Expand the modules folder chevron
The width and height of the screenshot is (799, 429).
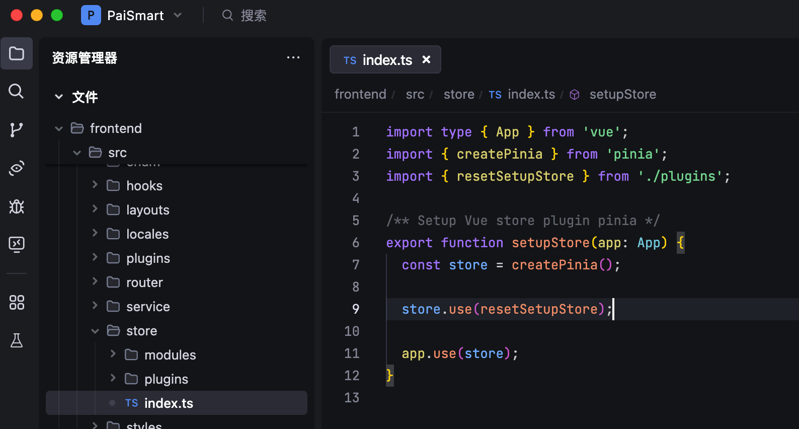(x=113, y=354)
